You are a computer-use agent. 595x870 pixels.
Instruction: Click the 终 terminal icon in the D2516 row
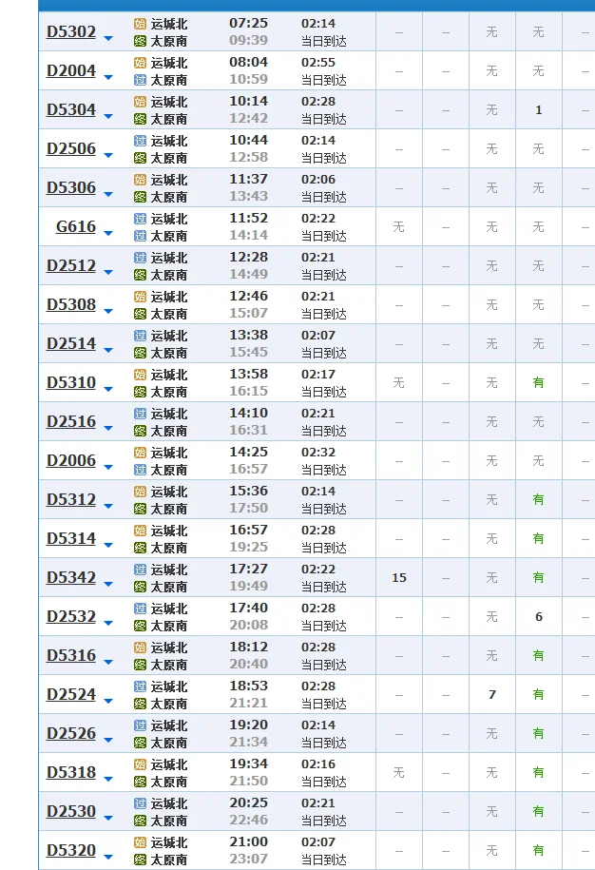pyautogui.click(x=140, y=431)
